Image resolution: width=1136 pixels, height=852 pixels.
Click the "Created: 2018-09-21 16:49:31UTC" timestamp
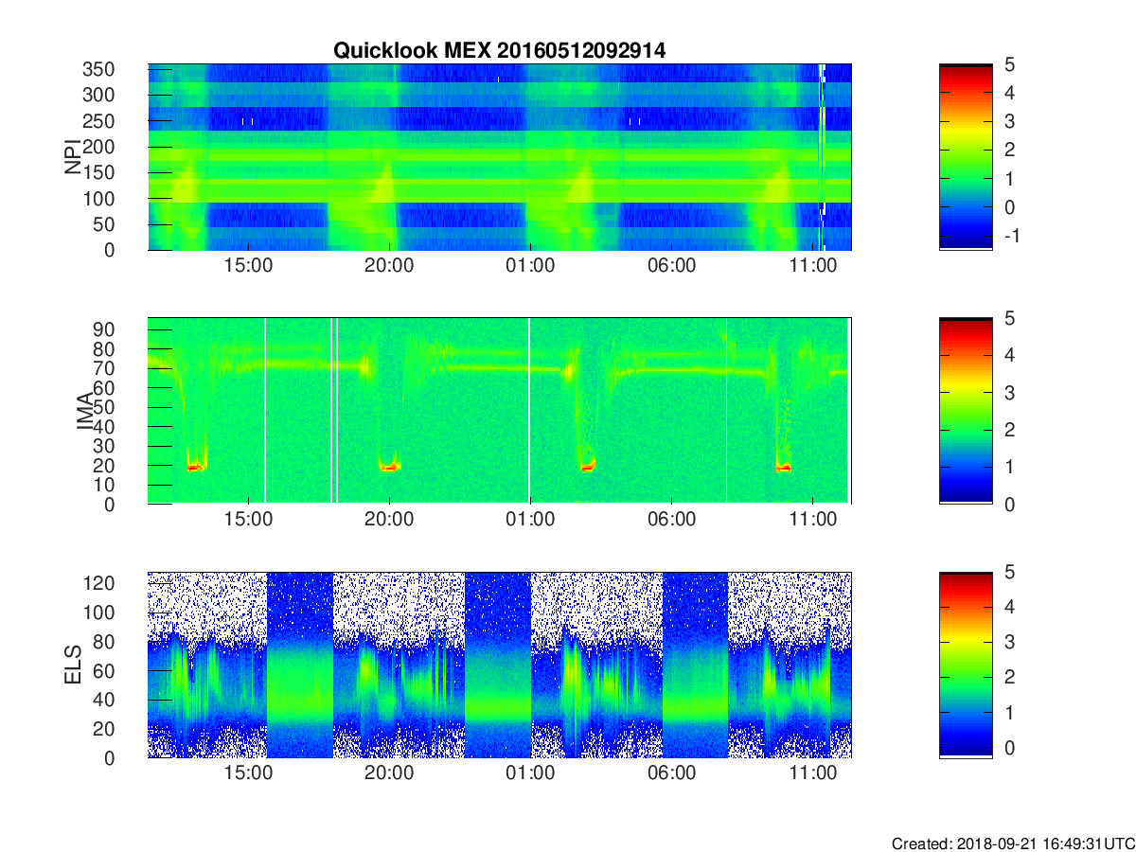point(1012,843)
